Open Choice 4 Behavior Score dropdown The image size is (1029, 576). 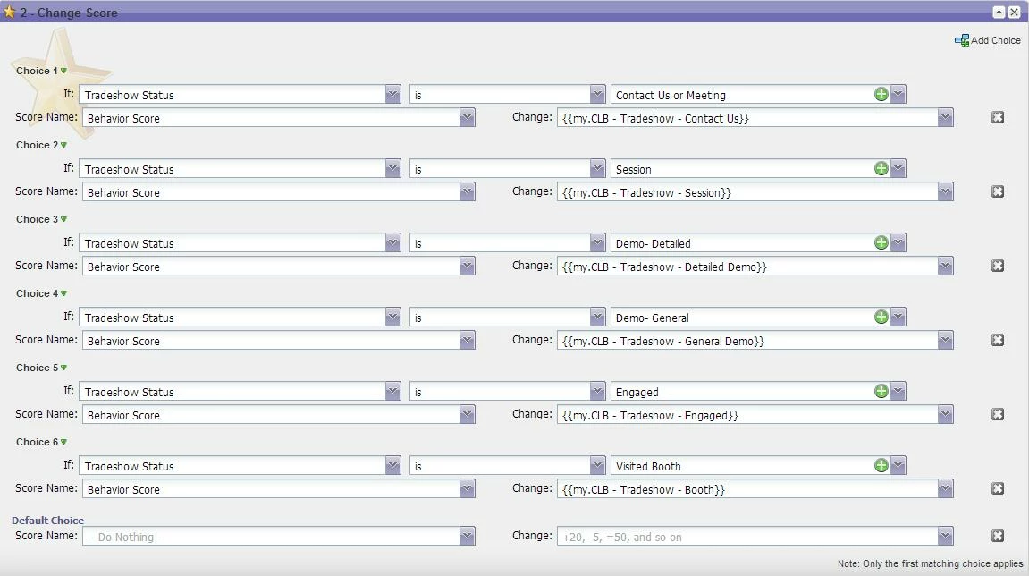click(x=467, y=341)
